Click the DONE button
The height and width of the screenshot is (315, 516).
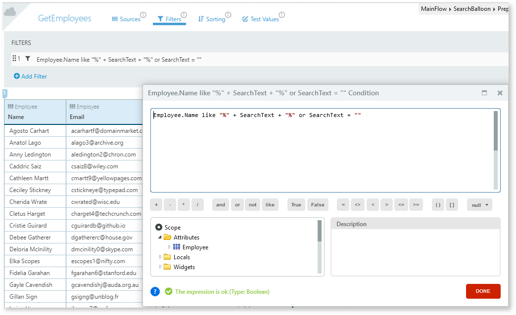point(483,291)
